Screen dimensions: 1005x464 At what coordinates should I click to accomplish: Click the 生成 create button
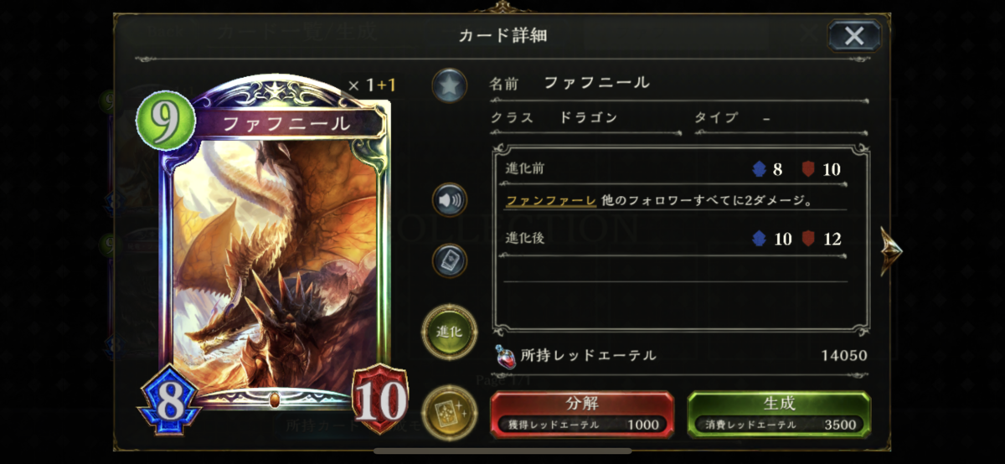click(x=779, y=414)
